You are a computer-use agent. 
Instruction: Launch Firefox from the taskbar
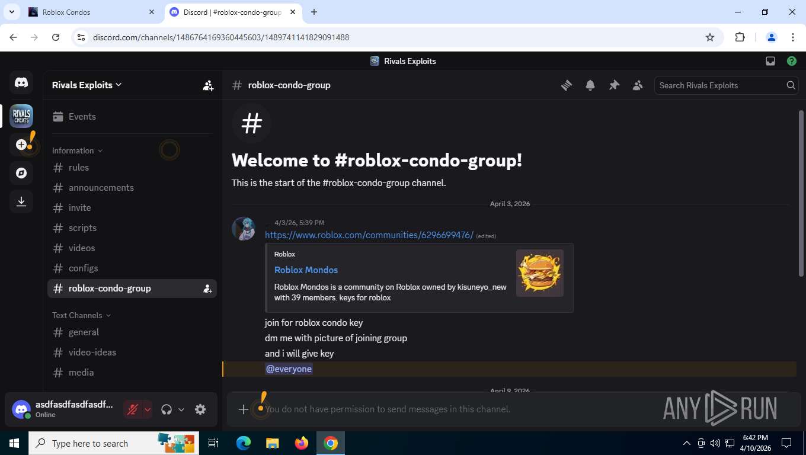tap(302, 443)
